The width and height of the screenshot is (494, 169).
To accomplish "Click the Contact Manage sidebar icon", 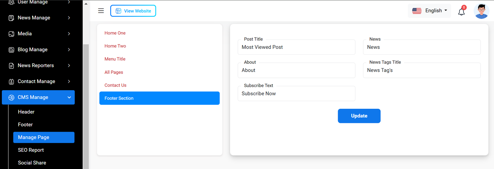I will coord(11,82).
